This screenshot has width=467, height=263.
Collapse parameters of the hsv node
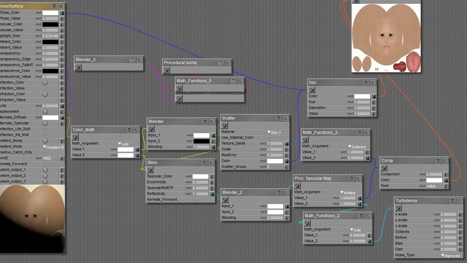pos(366,83)
